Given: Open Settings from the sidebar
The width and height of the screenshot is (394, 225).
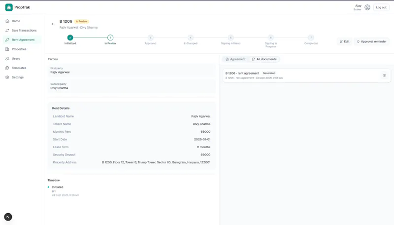Looking at the screenshot, I should 22,77.
